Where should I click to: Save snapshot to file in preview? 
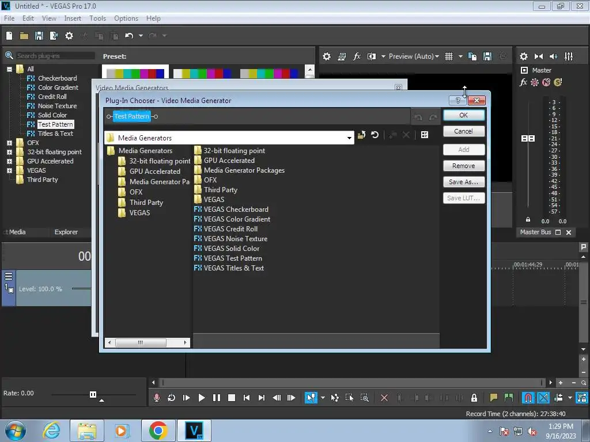(x=487, y=56)
